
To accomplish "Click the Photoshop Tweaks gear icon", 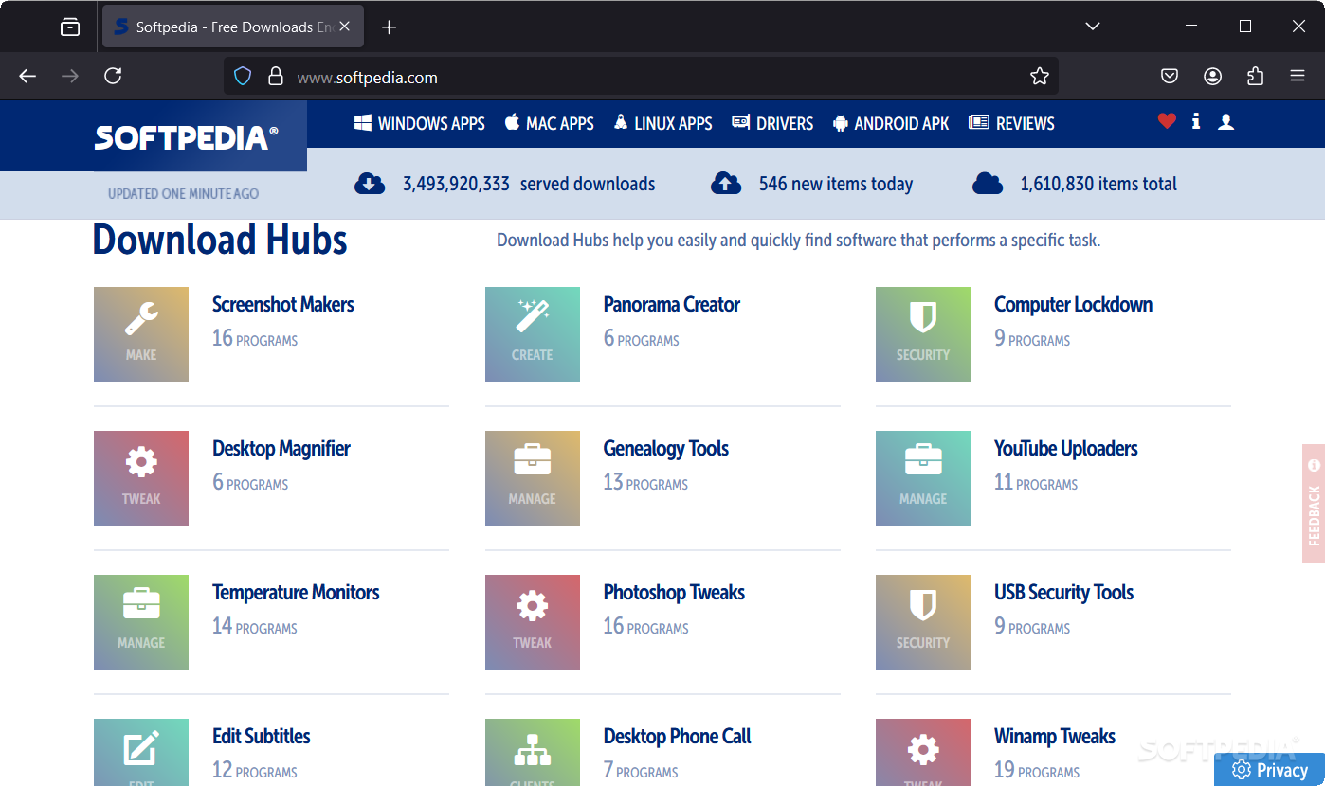I will [x=533, y=622].
